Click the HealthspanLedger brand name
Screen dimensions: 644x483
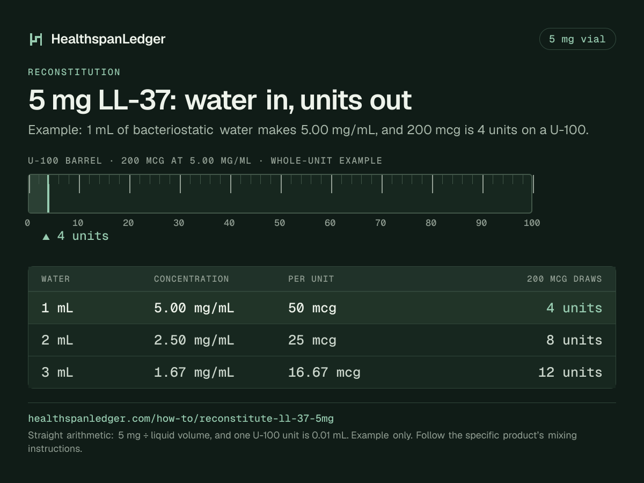(108, 39)
